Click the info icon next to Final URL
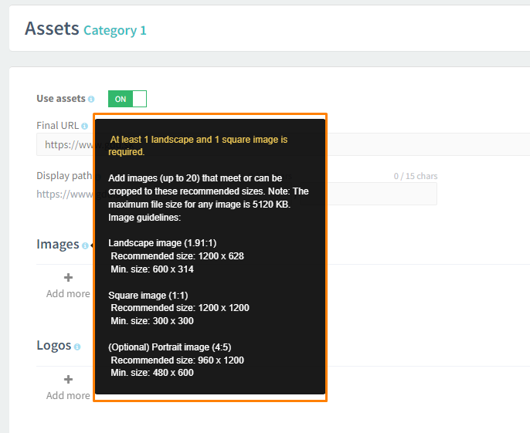 click(x=84, y=126)
